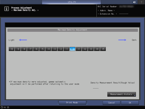Cancel the density adjustment

(x=111, y=103)
